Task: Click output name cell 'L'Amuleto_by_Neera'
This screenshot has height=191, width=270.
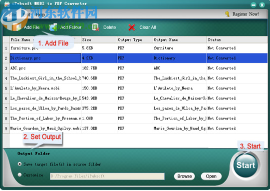Action: (x=180, y=88)
